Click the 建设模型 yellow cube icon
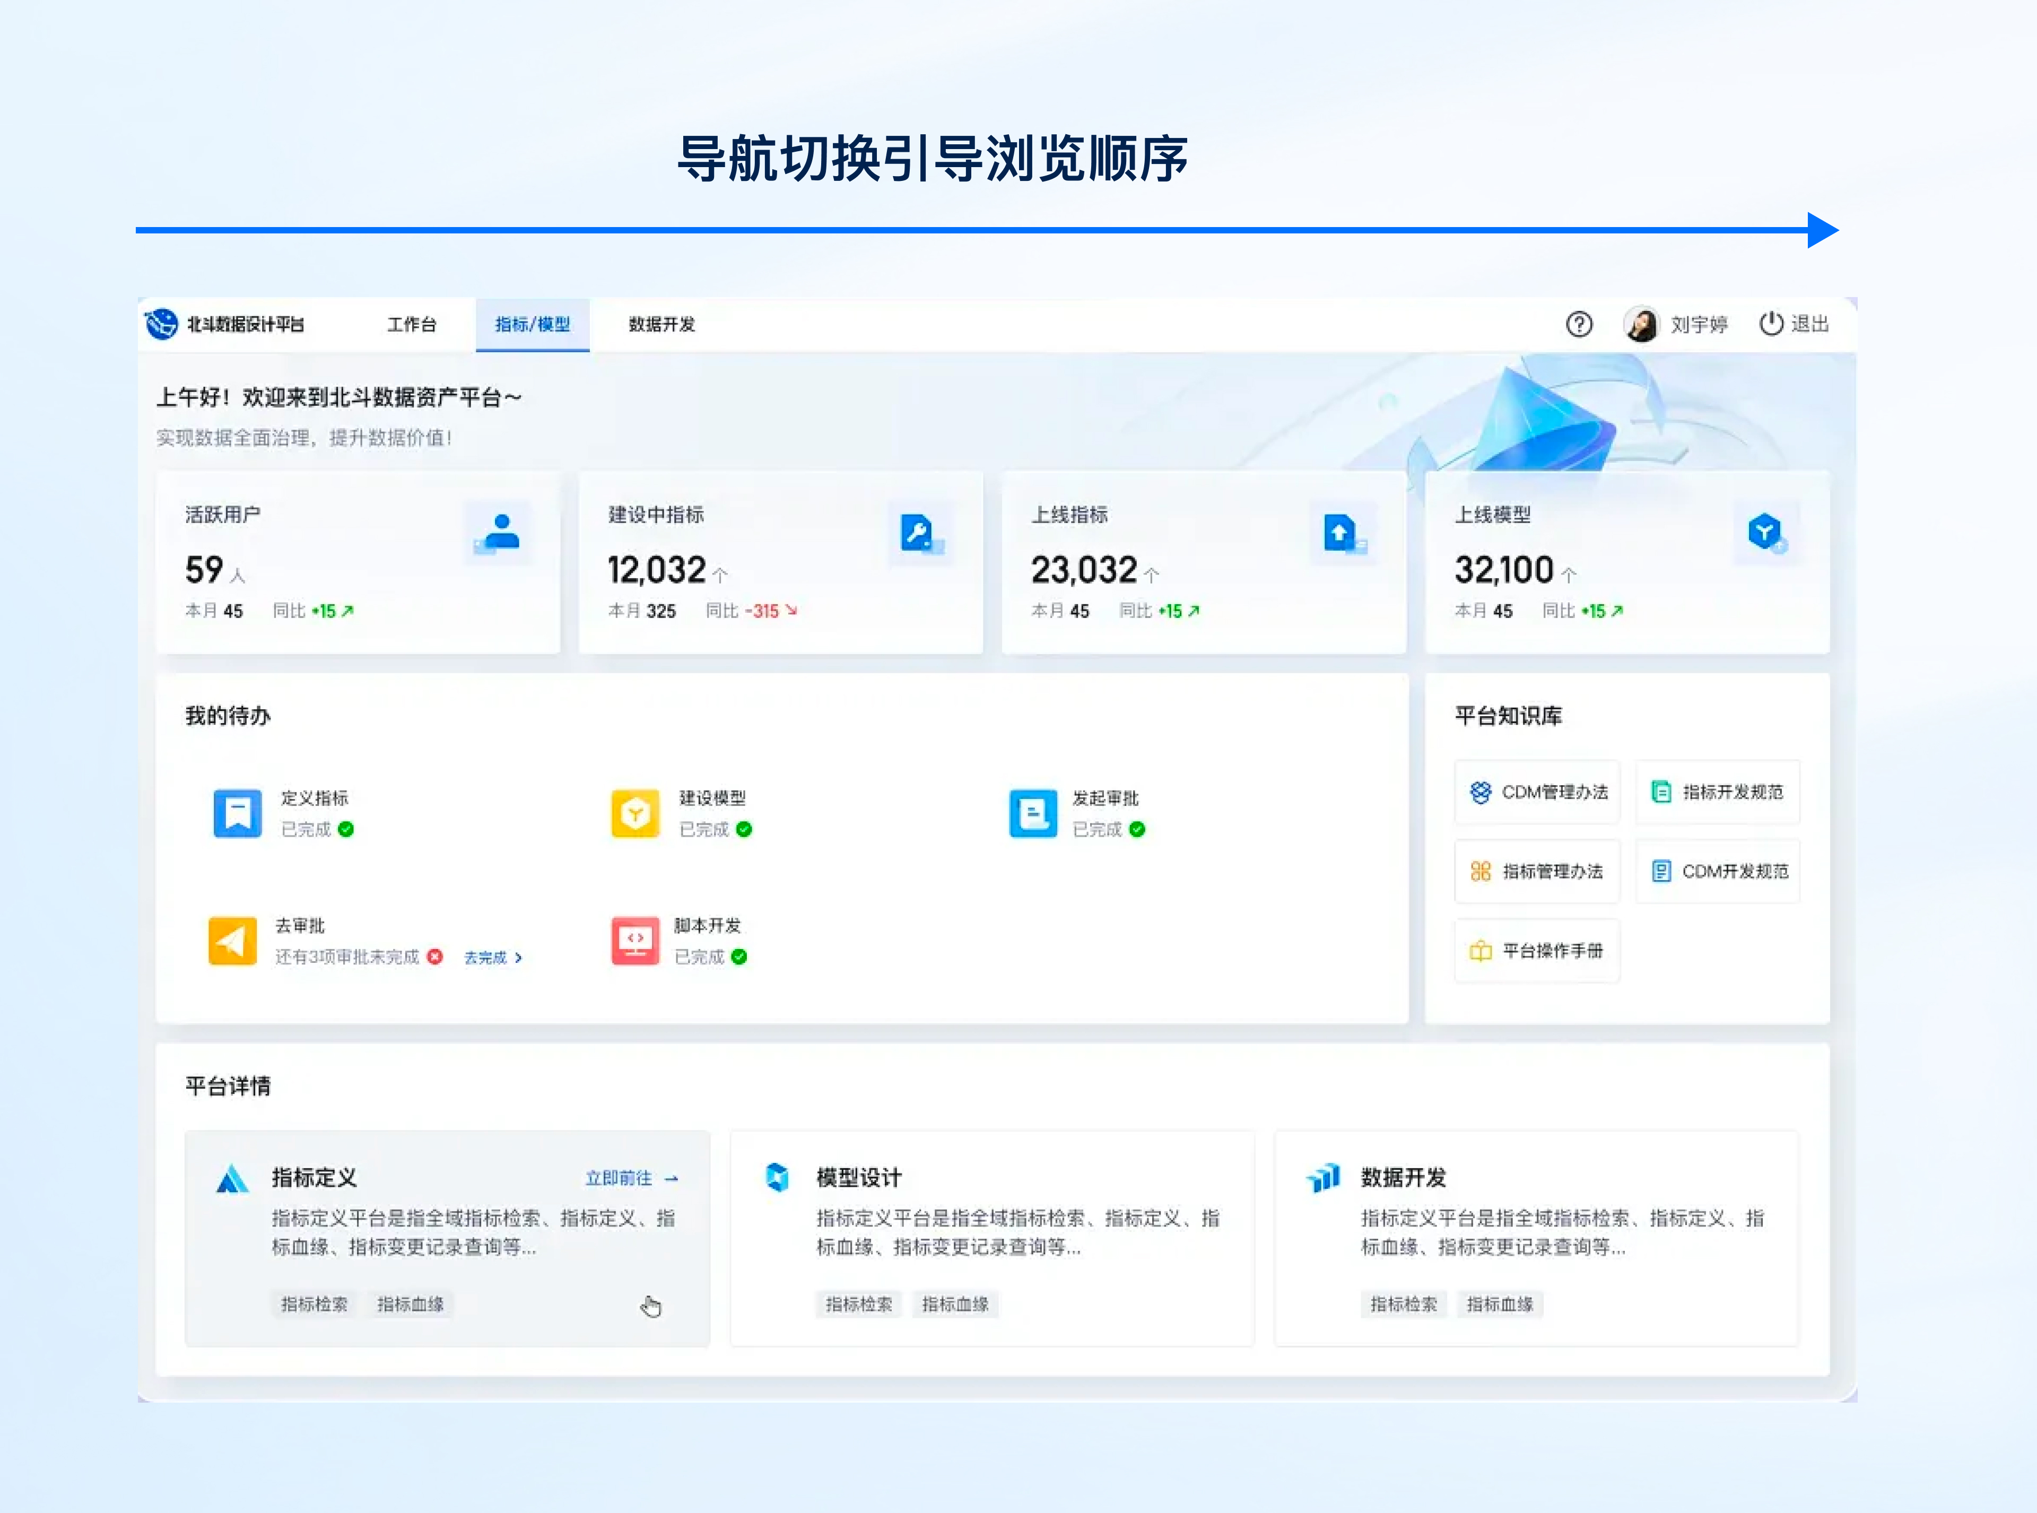The height and width of the screenshot is (1513, 2037). point(636,812)
